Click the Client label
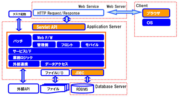Image resolution: width=179 pixels, height=97 pixels. point(142,6)
